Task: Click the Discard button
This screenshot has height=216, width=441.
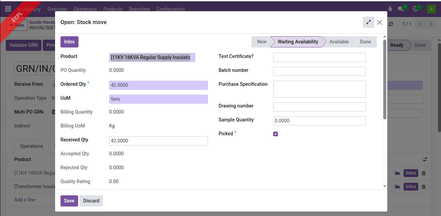Action: (91, 201)
